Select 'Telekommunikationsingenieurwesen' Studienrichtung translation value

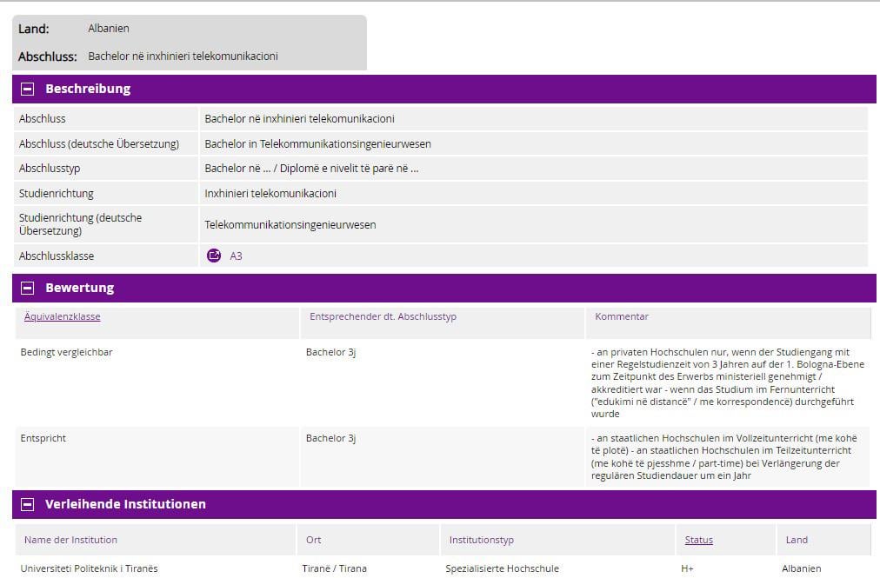coord(290,224)
